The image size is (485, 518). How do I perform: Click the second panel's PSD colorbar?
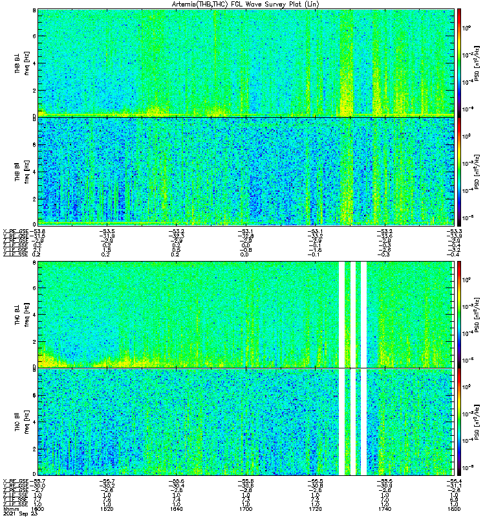point(459,171)
